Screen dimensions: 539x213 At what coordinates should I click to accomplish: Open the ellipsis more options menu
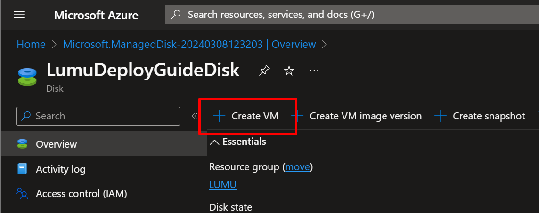314,71
